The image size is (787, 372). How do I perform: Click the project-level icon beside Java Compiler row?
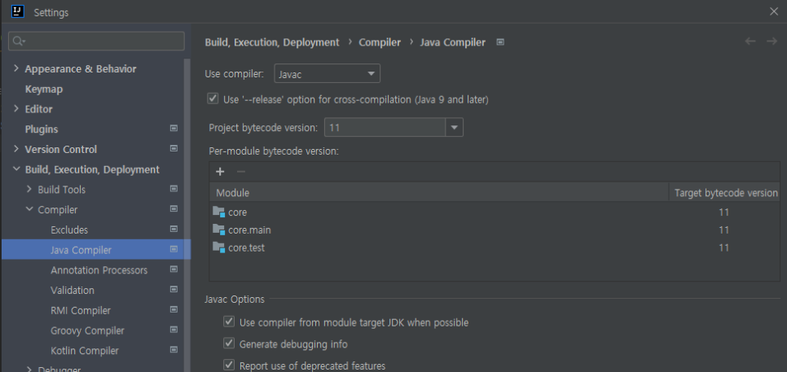pos(174,249)
